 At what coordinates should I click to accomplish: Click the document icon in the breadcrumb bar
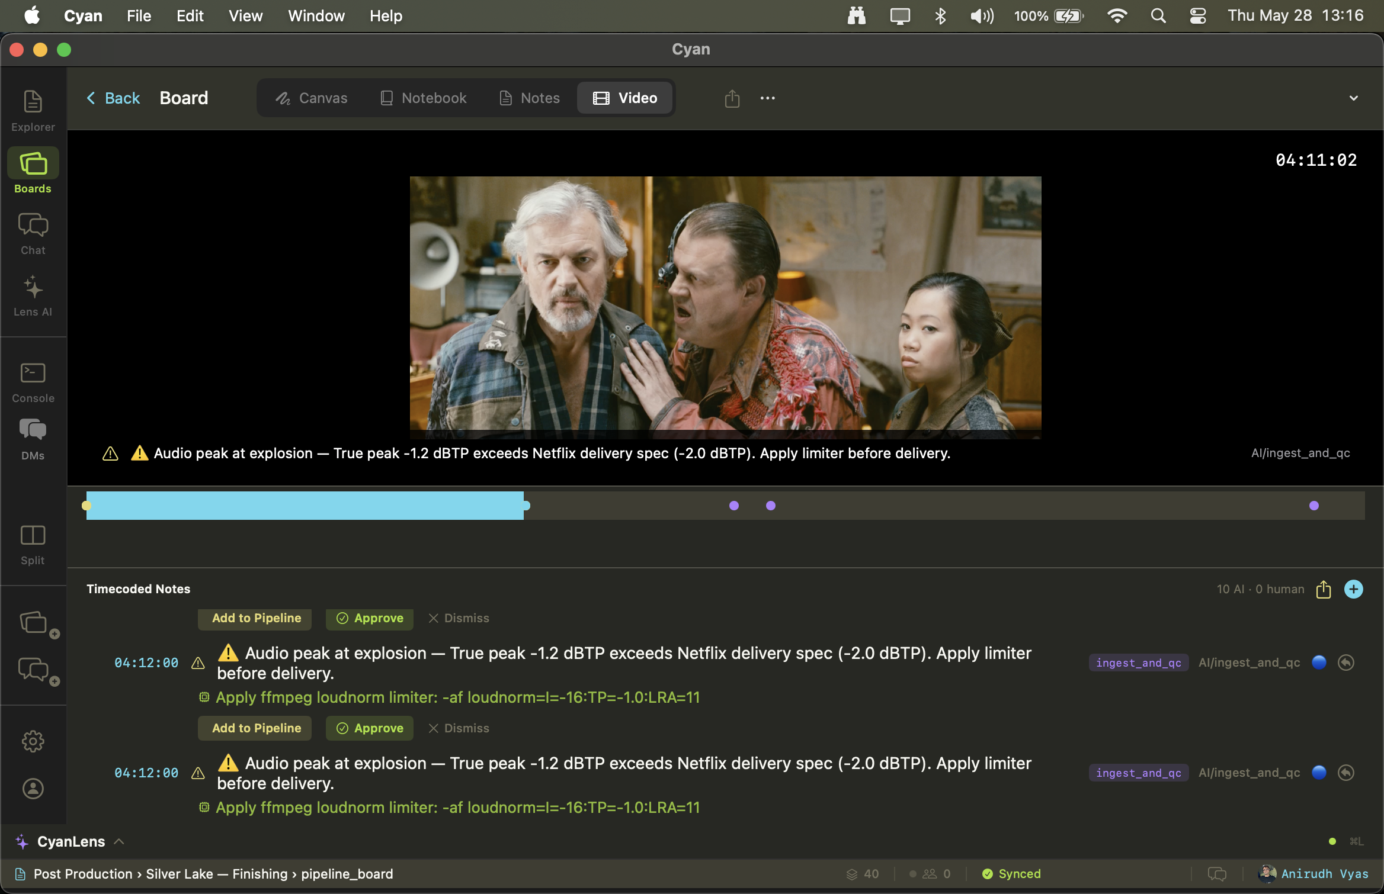20,874
